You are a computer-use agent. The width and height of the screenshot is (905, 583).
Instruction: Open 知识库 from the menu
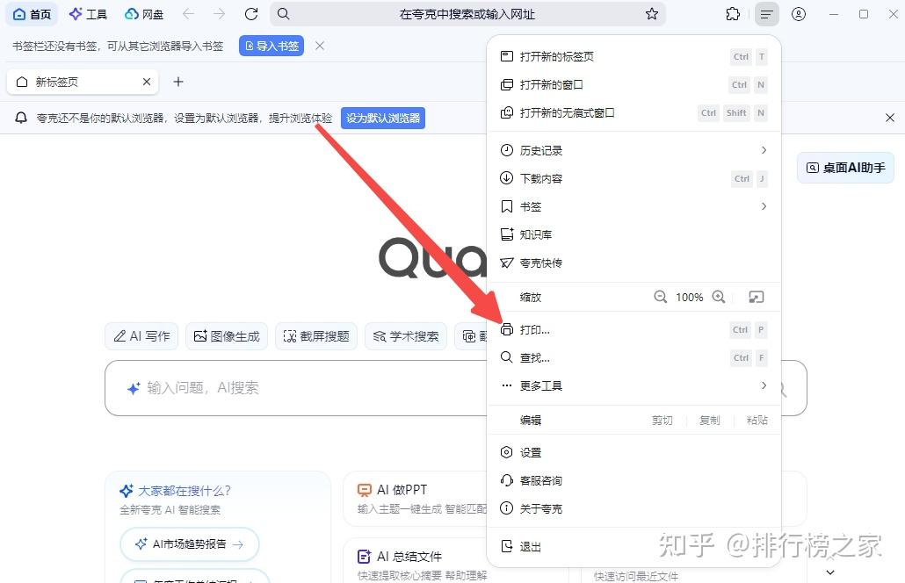pos(633,234)
